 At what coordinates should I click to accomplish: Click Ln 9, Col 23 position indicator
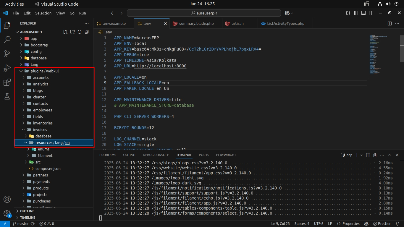pyautogui.click(x=280, y=224)
